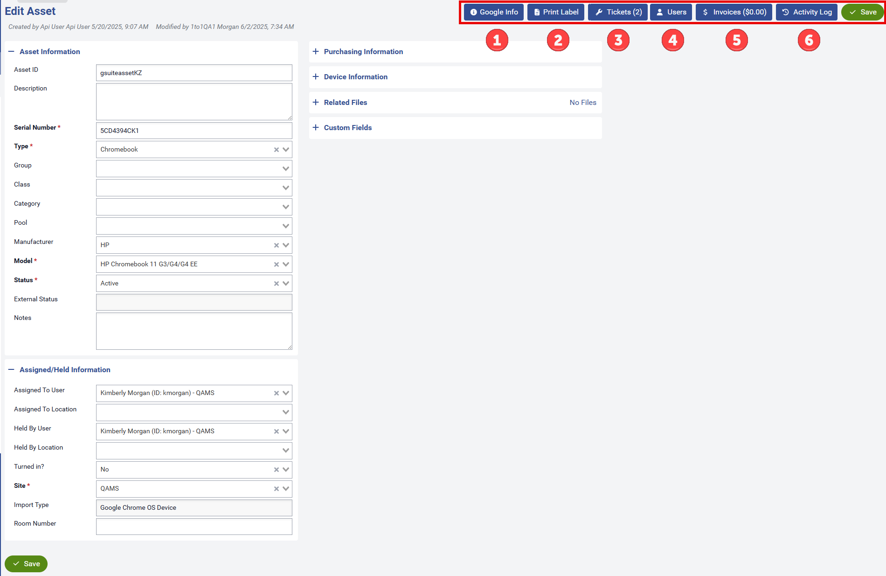
Task: Clear the Manufacturer HP selection
Action: pyautogui.click(x=277, y=245)
